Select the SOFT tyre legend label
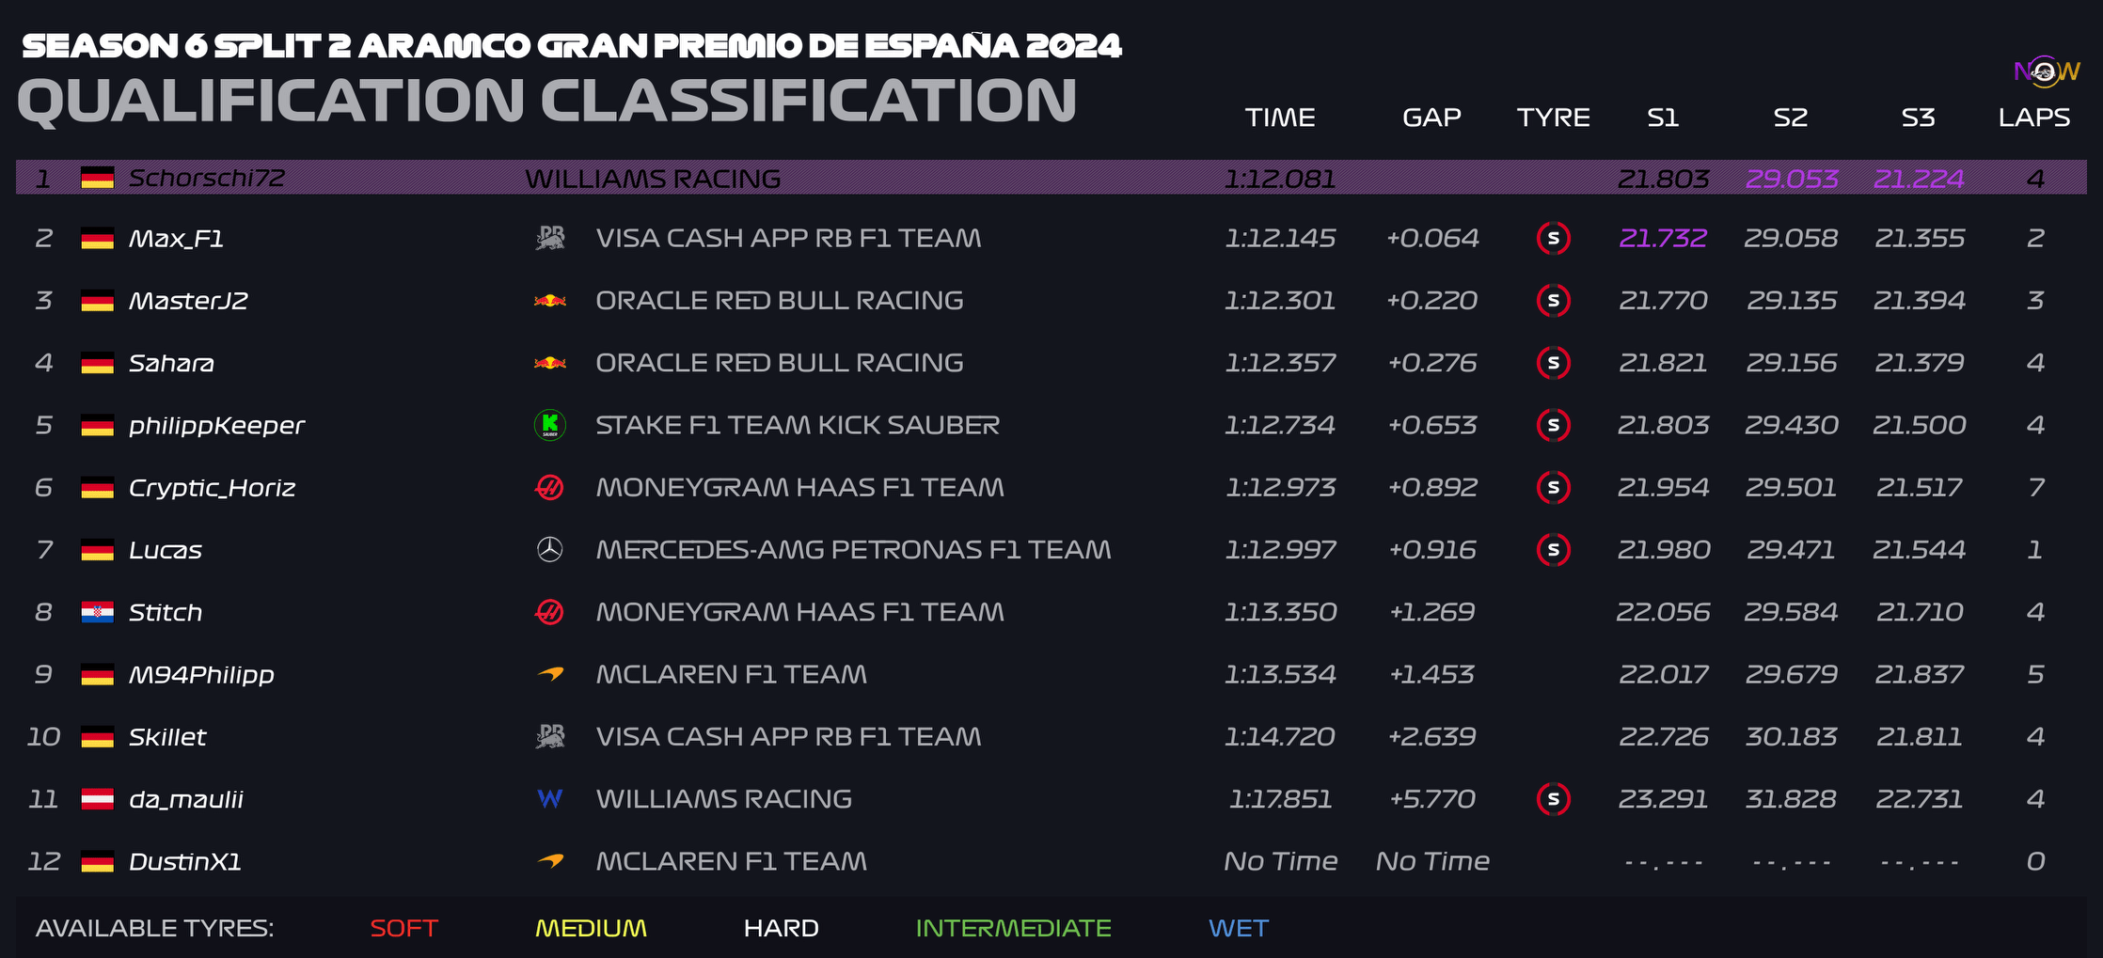This screenshot has width=2103, height=958. pos(404,929)
